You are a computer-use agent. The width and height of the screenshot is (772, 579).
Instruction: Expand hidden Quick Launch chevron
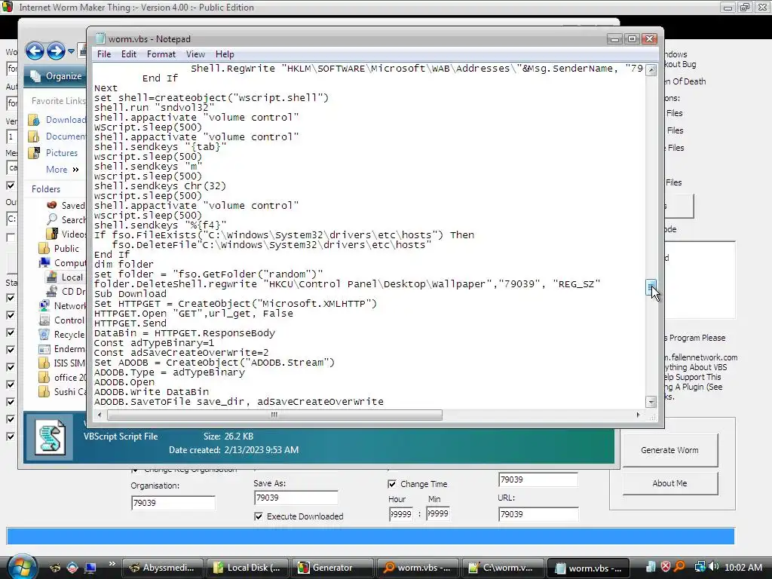click(x=112, y=564)
